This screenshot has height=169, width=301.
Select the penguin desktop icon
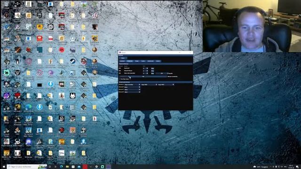pyautogui.click(x=17, y=61)
